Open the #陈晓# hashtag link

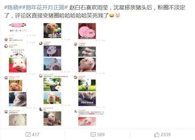(12, 7)
